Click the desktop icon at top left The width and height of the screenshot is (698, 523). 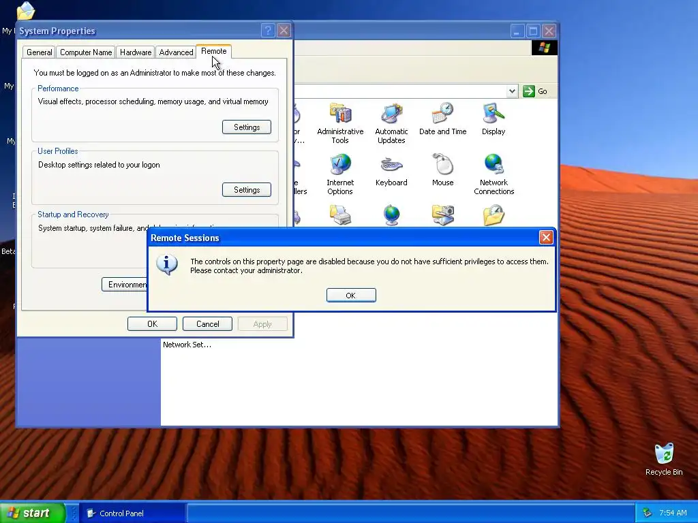coord(26,11)
